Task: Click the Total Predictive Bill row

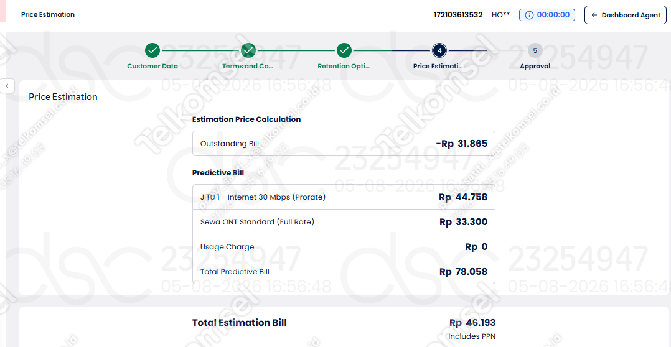Action: [344, 271]
